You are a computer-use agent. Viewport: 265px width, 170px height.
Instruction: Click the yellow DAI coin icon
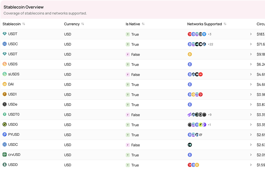[4, 84]
